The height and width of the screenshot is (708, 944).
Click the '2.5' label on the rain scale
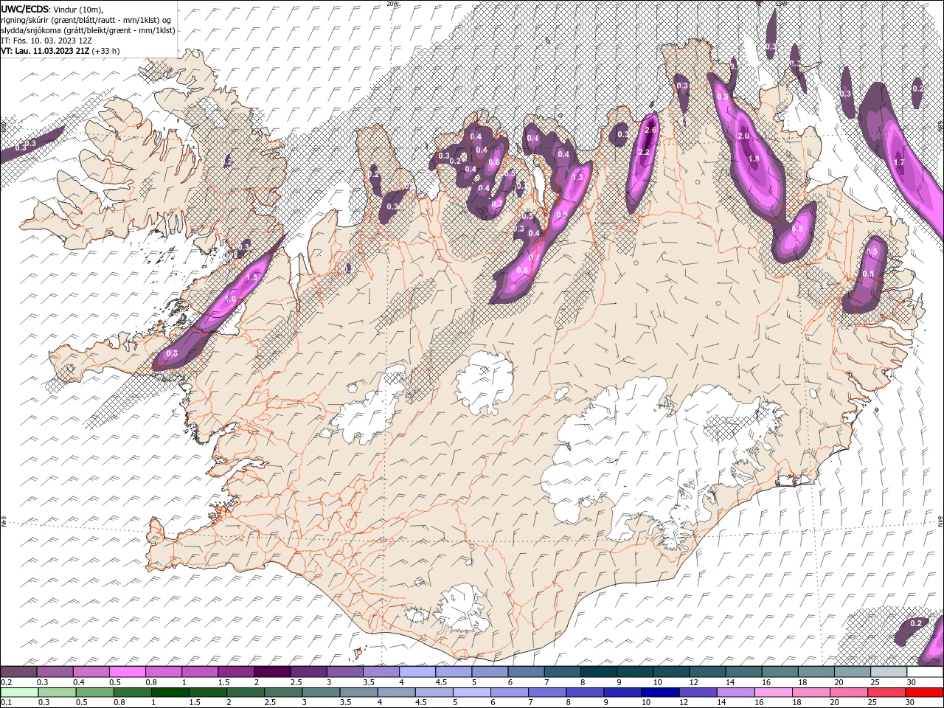pyautogui.click(x=270, y=702)
